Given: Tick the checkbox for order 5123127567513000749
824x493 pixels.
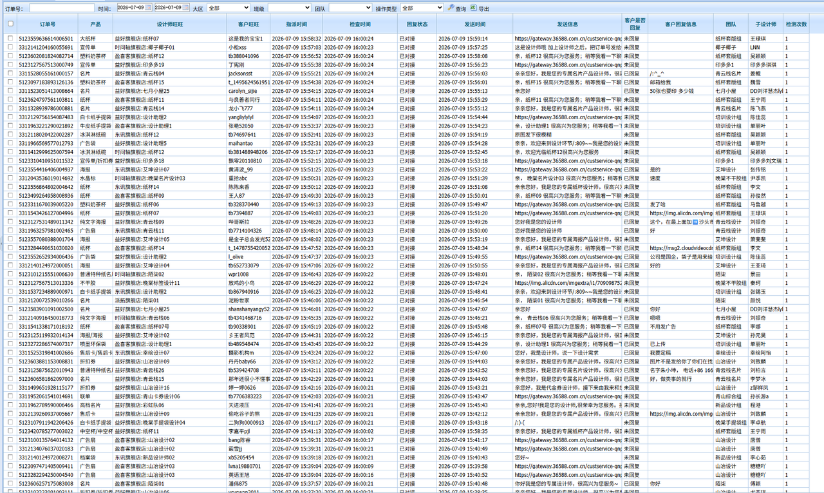Looking at the screenshot, I should pyautogui.click(x=10, y=65).
